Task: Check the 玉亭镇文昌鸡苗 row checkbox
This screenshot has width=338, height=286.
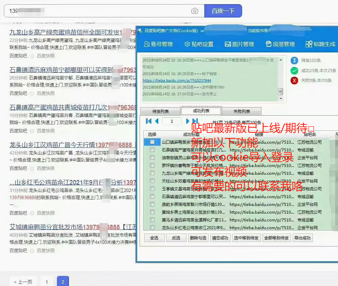Action: point(152,189)
